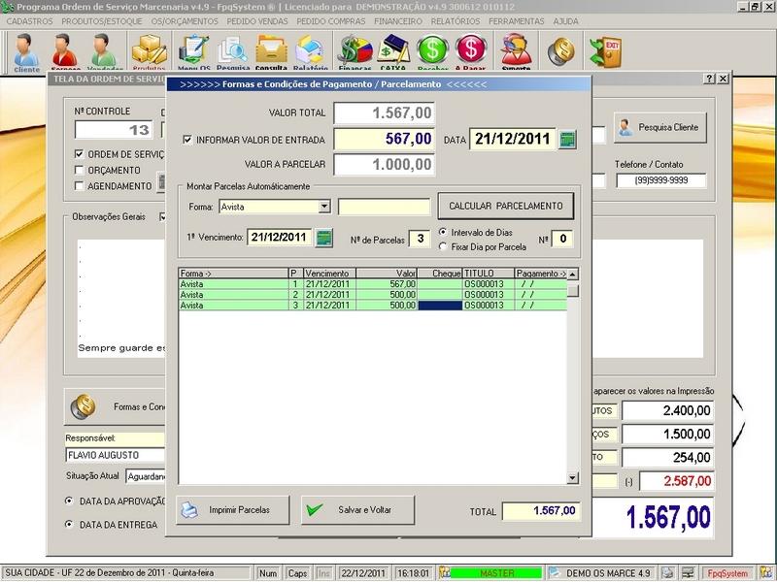Open calendar picker for 1º Vencimento
The height and width of the screenshot is (582, 777).
tap(324, 238)
